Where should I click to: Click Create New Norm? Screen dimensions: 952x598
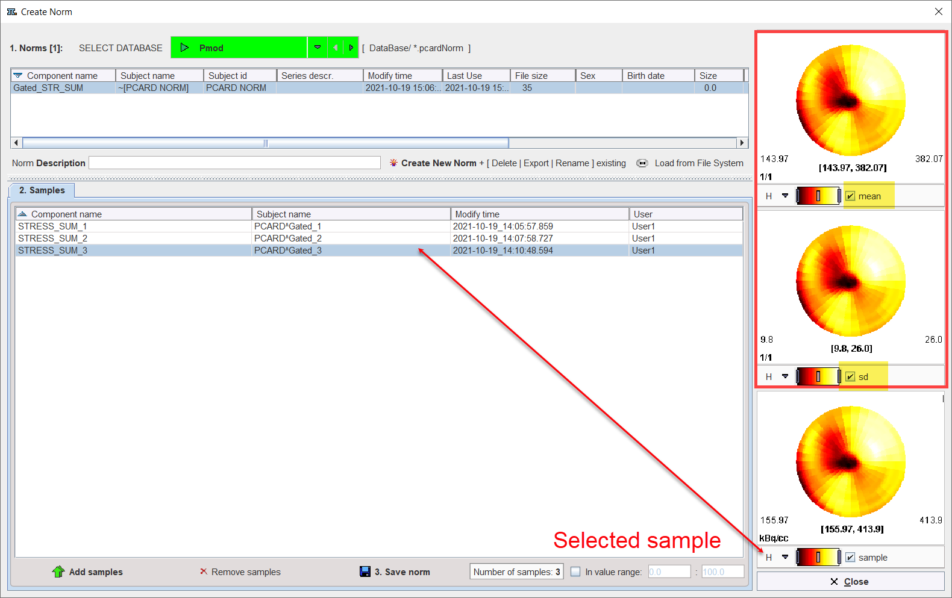[439, 163]
